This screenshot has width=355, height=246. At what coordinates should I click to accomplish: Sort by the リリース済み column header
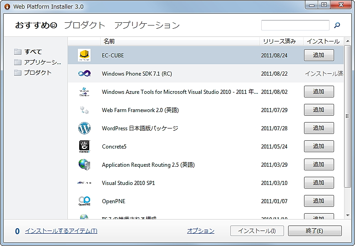[x=281, y=41]
